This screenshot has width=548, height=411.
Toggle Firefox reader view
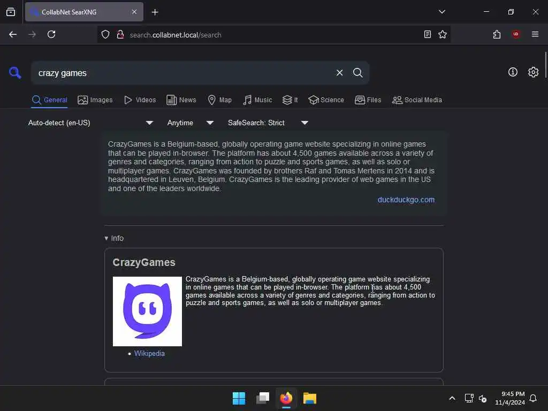427,34
